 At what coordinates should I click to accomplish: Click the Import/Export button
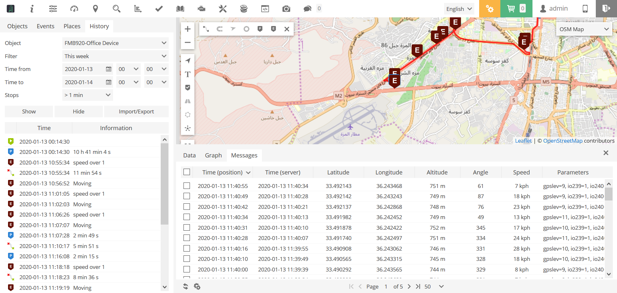pos(136,111)
